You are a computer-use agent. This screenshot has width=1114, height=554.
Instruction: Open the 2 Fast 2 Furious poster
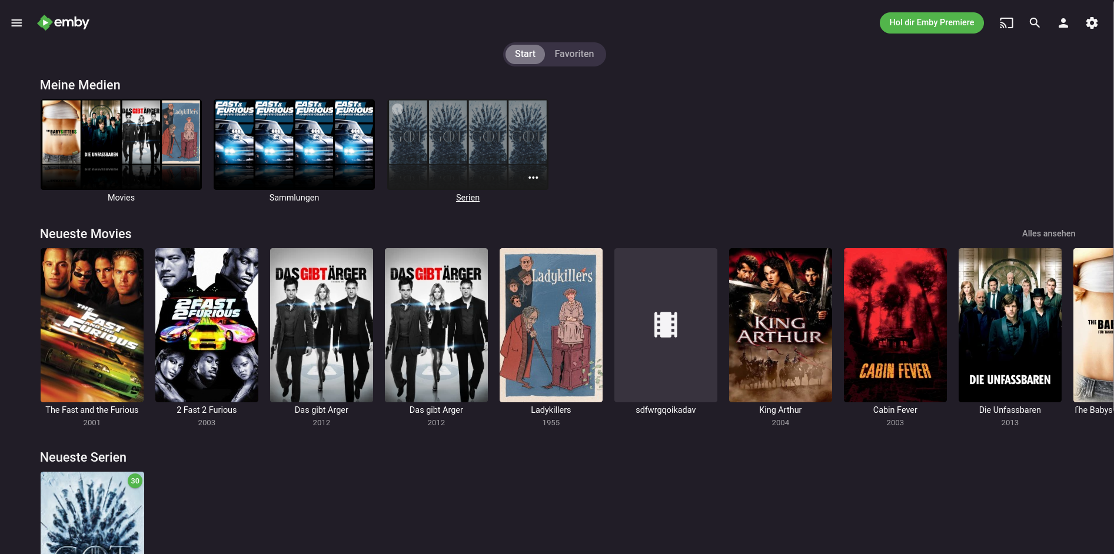[x=207, y=325]
